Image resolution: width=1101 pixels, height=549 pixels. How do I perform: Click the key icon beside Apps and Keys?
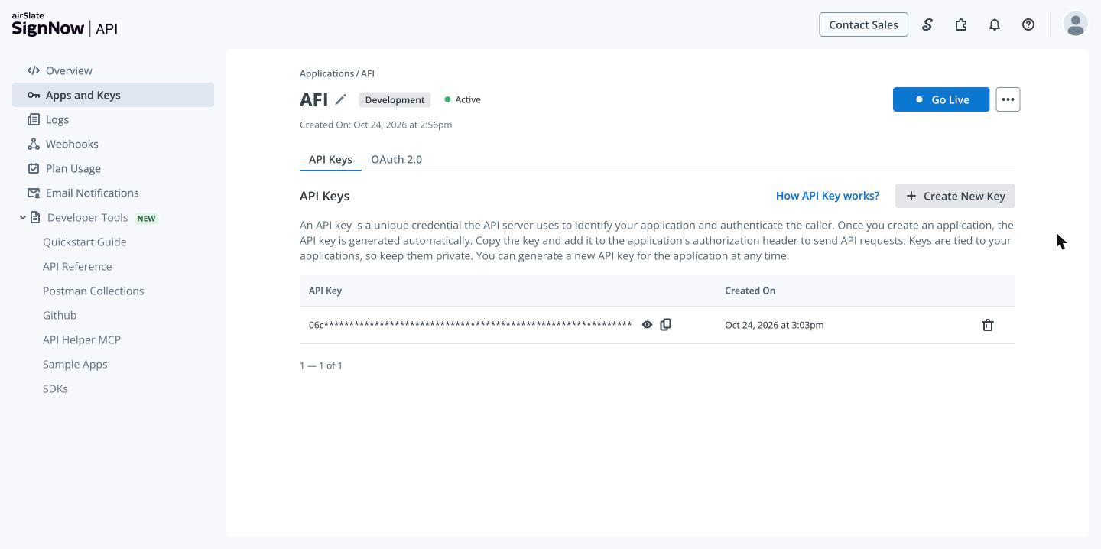(x=34, y=95)
